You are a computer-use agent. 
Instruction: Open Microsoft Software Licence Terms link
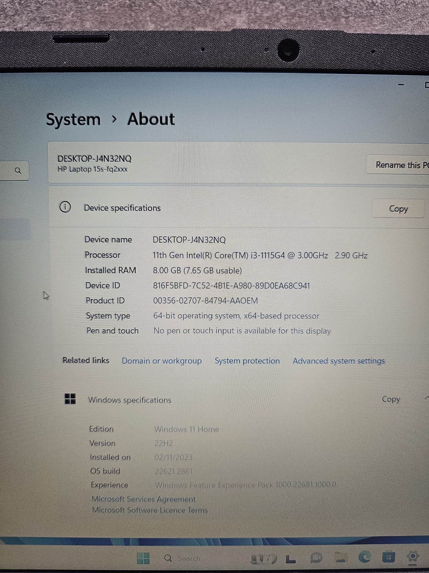(x=150, y=510)
